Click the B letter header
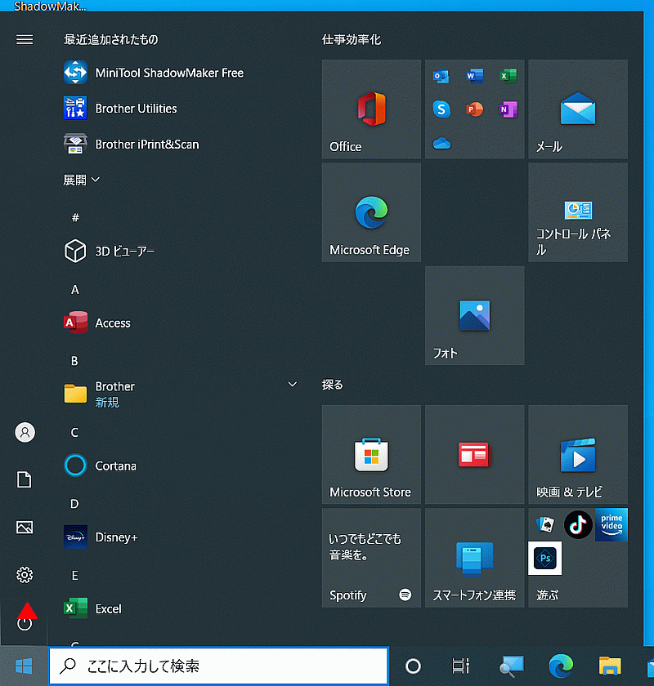 tap(74, 360)
